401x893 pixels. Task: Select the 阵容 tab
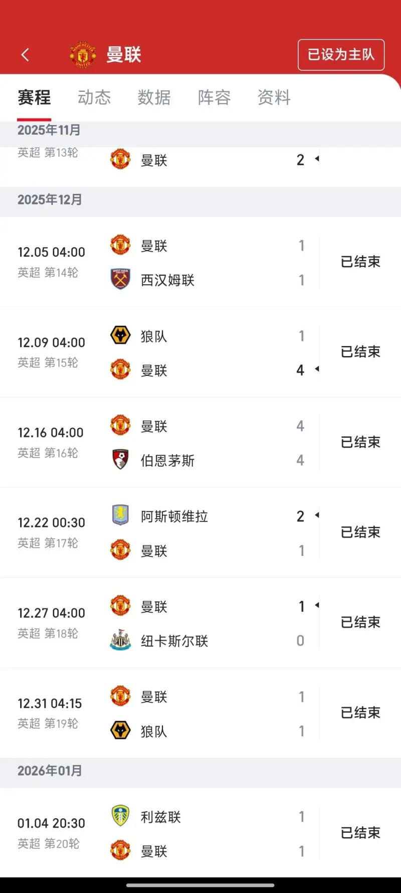[x=214, y=97]
